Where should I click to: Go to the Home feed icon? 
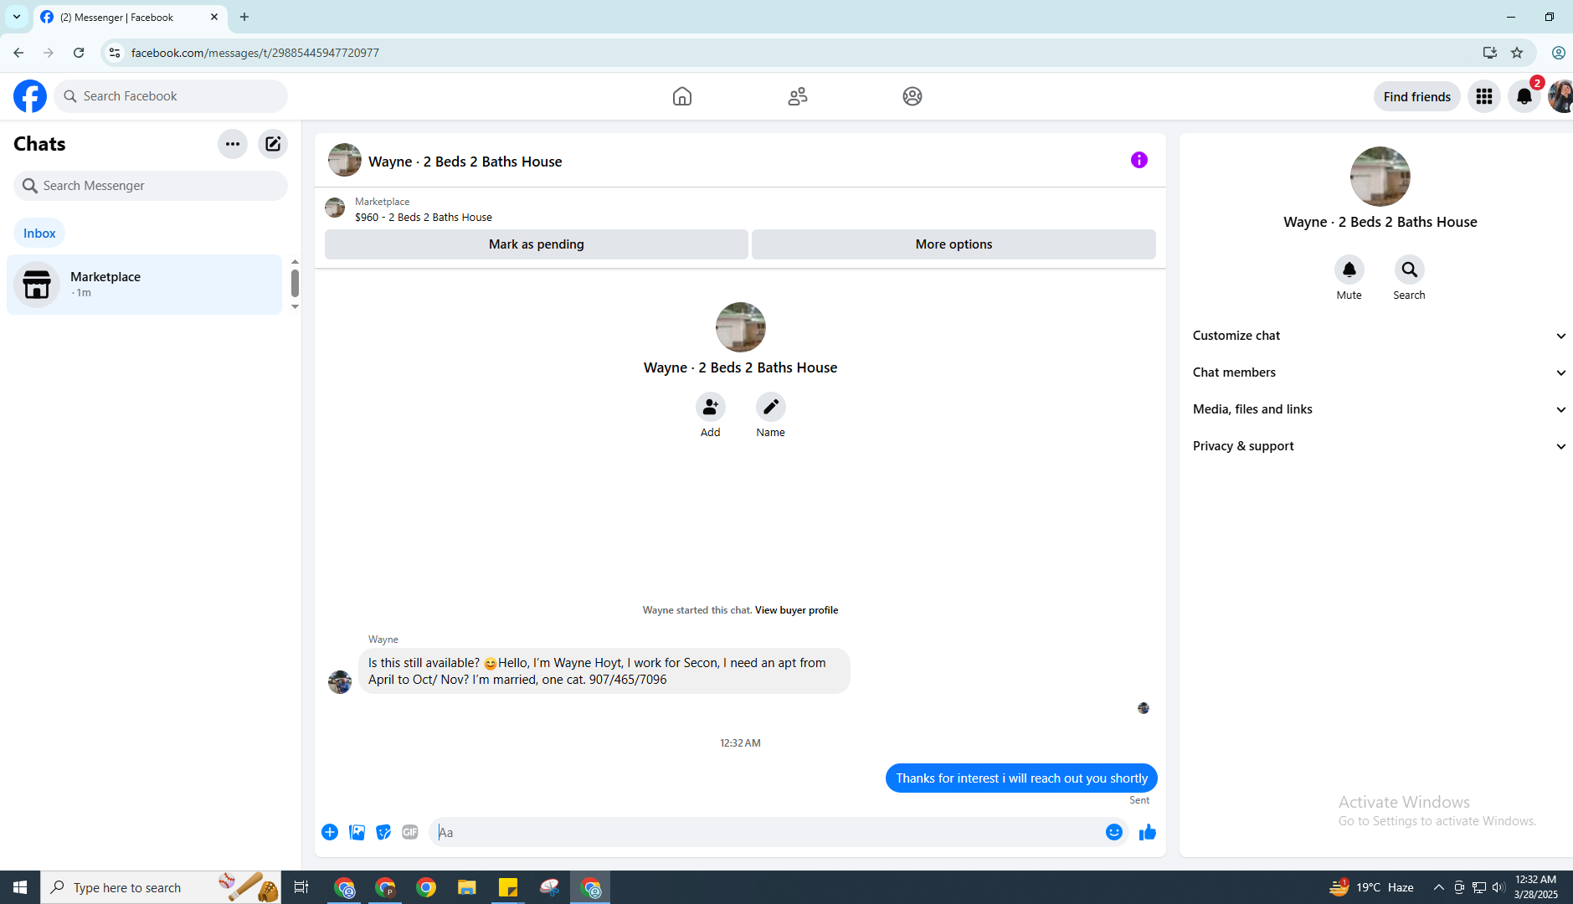(x=682, y=96)
